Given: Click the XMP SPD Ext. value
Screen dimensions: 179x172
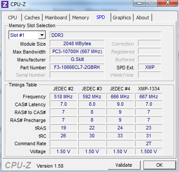Looking at the screenshot, I should [x=150, y=67].
